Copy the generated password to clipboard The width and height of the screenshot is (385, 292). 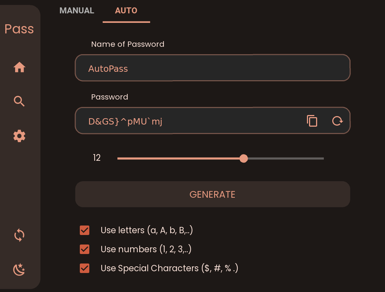(x=312, y=121)
